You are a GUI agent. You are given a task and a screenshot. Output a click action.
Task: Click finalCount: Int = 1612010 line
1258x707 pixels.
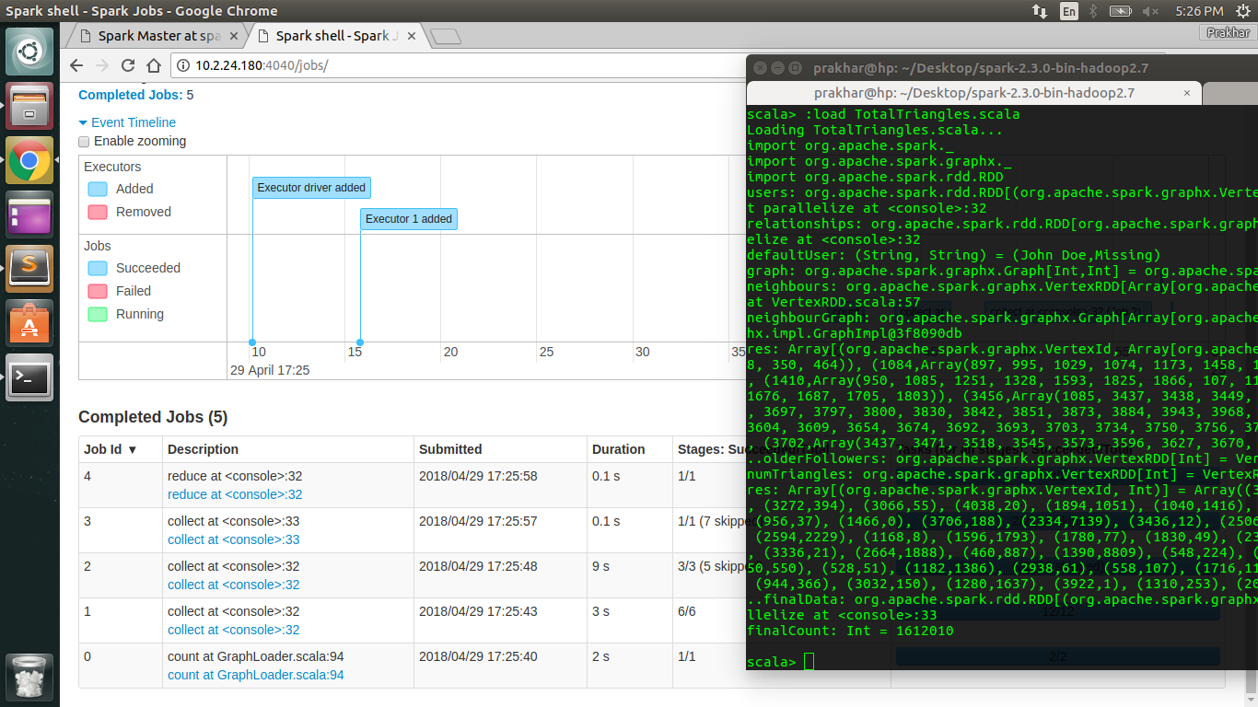coord(850,632)
